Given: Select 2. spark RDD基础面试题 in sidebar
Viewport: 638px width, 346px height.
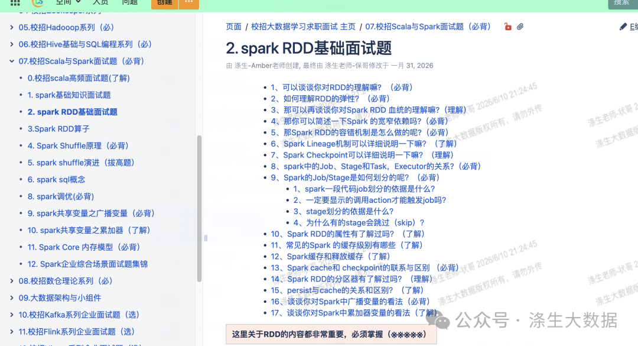Looking at the screenshot, I should pos(73,112).
